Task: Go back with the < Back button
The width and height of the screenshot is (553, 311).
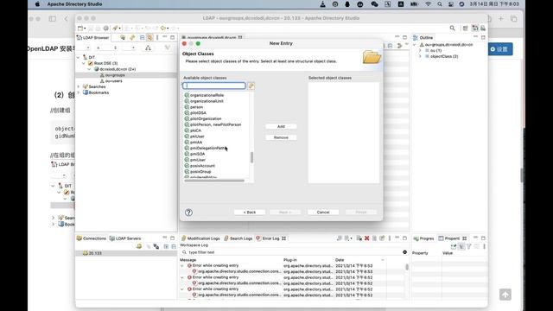Action: 250,213
